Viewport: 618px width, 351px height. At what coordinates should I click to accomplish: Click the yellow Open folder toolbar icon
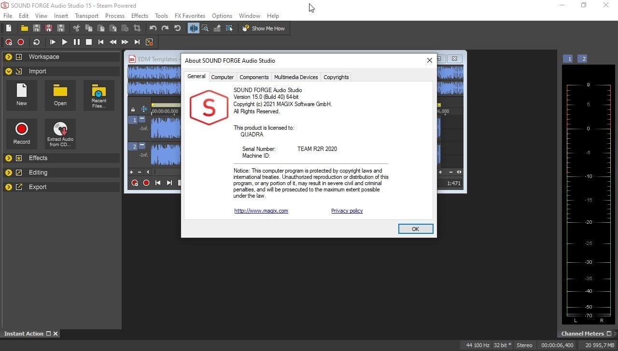tap(24, 28)
